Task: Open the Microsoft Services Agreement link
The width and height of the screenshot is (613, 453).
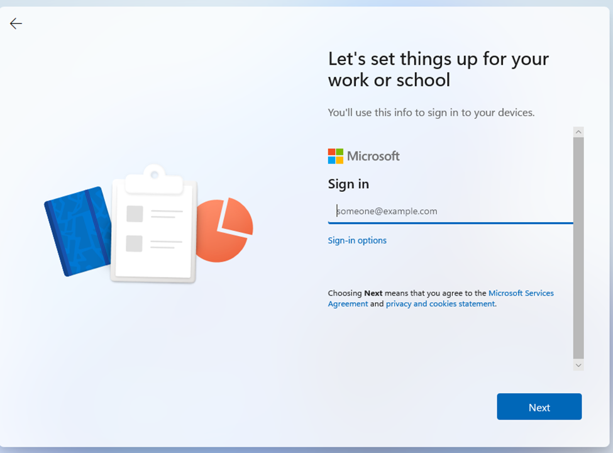Action: tap(521, 293)
